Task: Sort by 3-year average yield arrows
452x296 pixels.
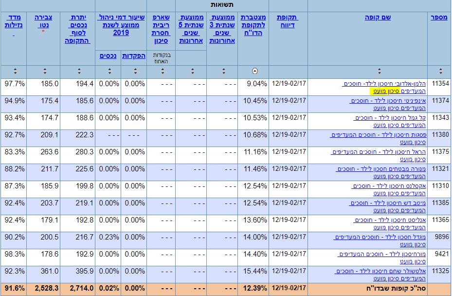Action: (x=224, y=71)
